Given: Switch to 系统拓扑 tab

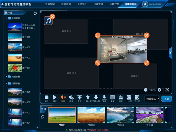Looking at the screenshot, I should coord(82,4).
